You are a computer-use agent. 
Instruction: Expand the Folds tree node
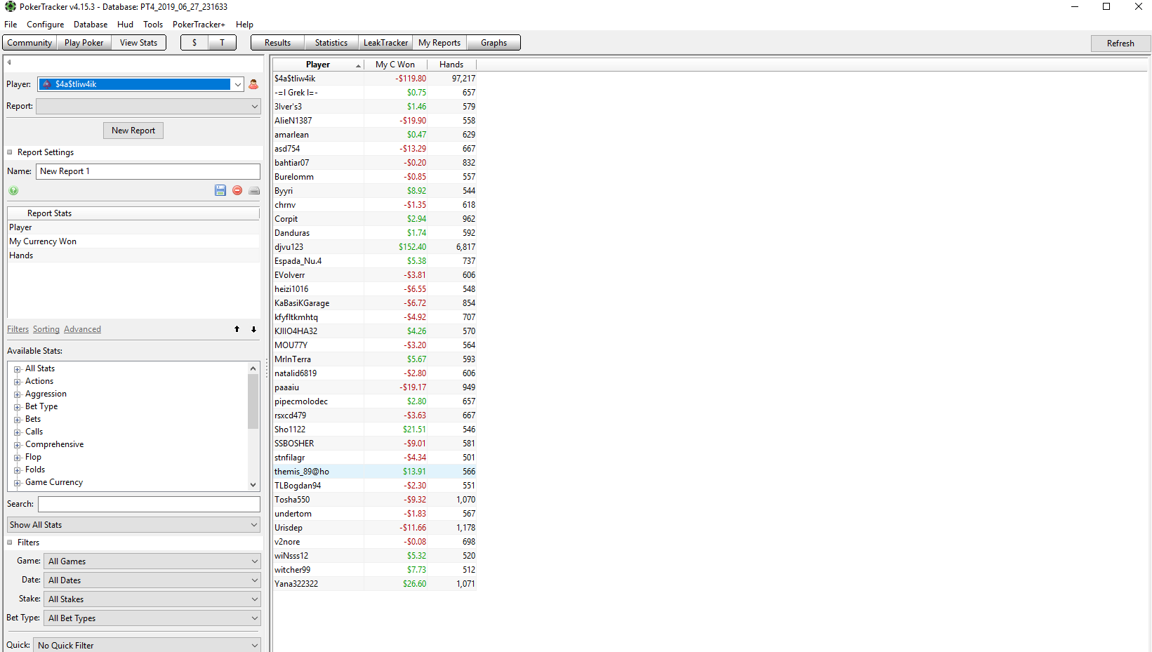[x=18, y=470]
